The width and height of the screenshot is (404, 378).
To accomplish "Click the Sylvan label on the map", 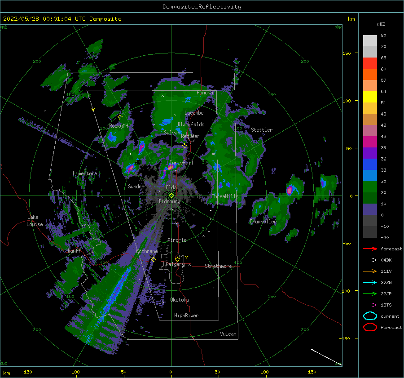I will 172,133.
